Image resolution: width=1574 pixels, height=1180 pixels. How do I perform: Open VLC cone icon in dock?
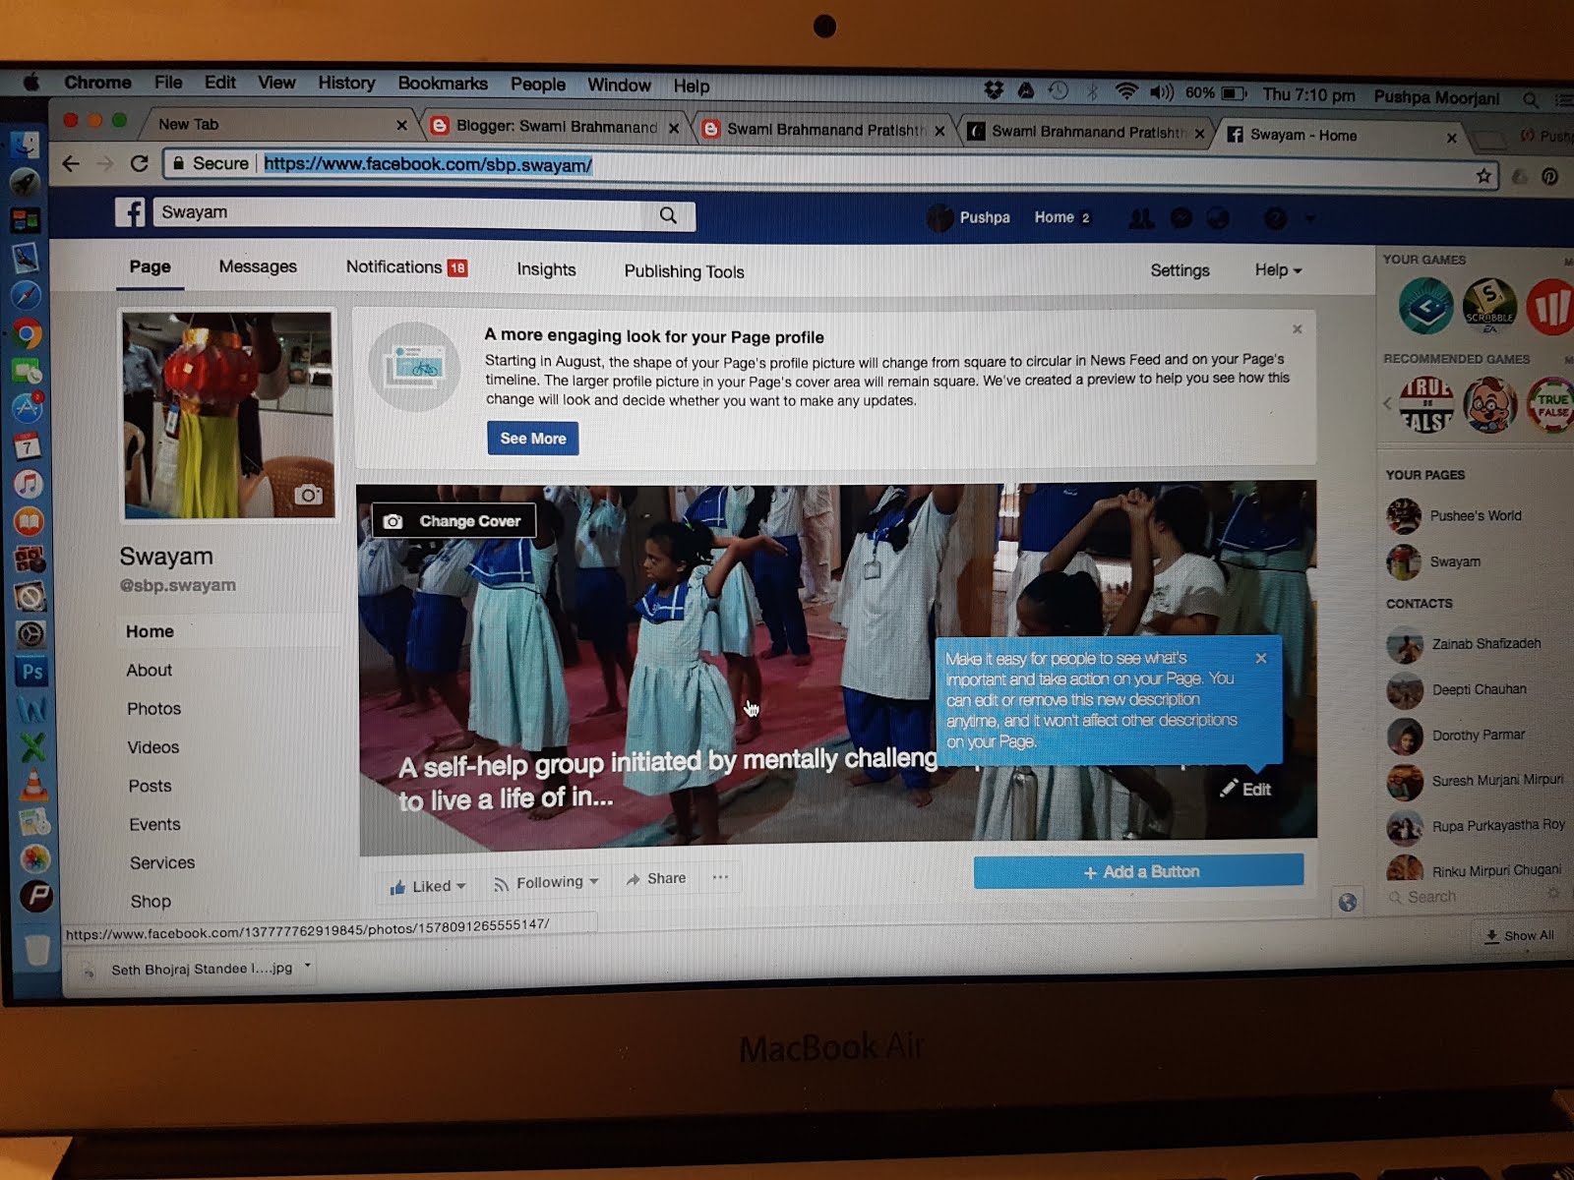point(33,784)
